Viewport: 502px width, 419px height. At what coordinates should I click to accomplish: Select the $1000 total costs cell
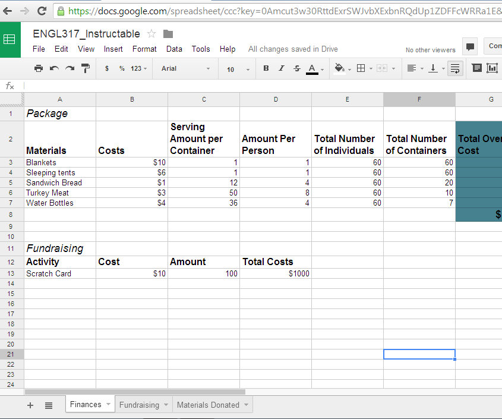[x=276, y=273]
